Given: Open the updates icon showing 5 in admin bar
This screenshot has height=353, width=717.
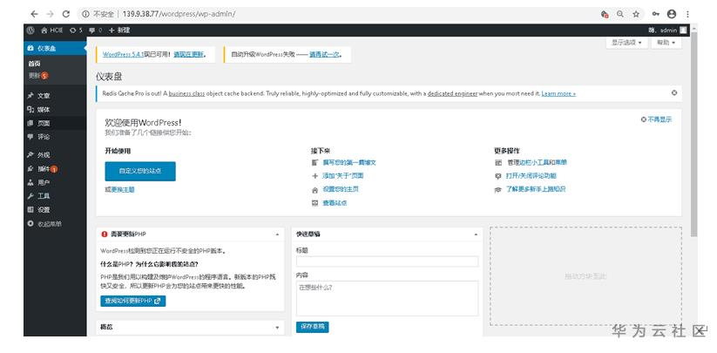Looking at the screenshot, I should coord(76,31).
